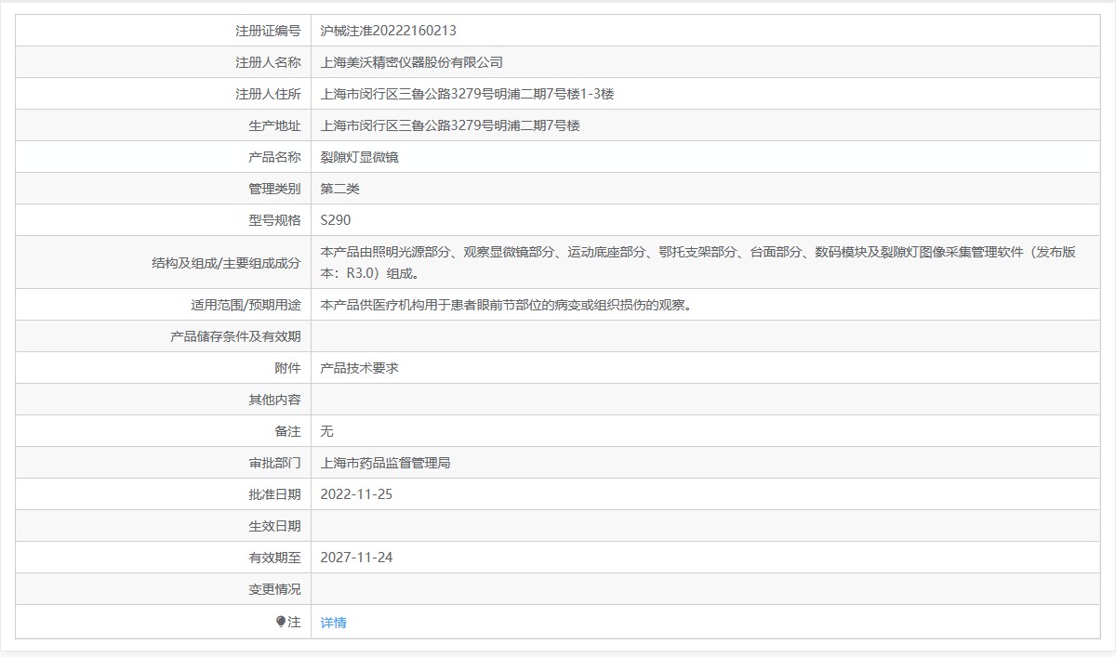Click the 注册证编号 row label

point(268,31)
